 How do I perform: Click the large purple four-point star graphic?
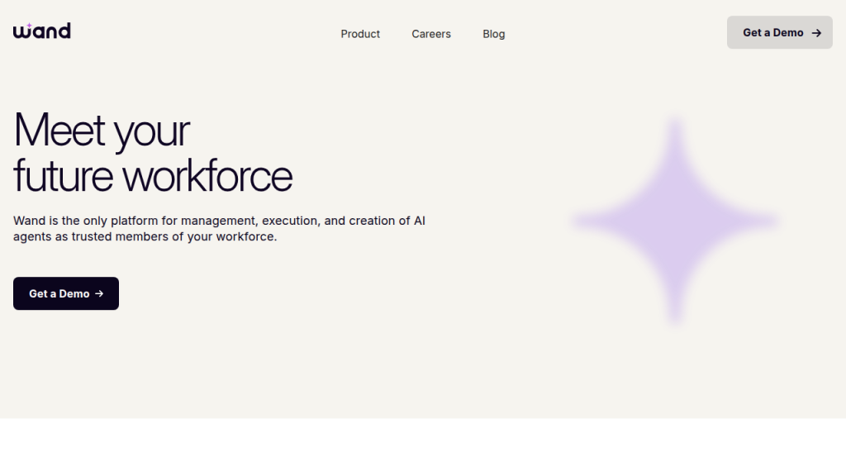coord(675,221)
